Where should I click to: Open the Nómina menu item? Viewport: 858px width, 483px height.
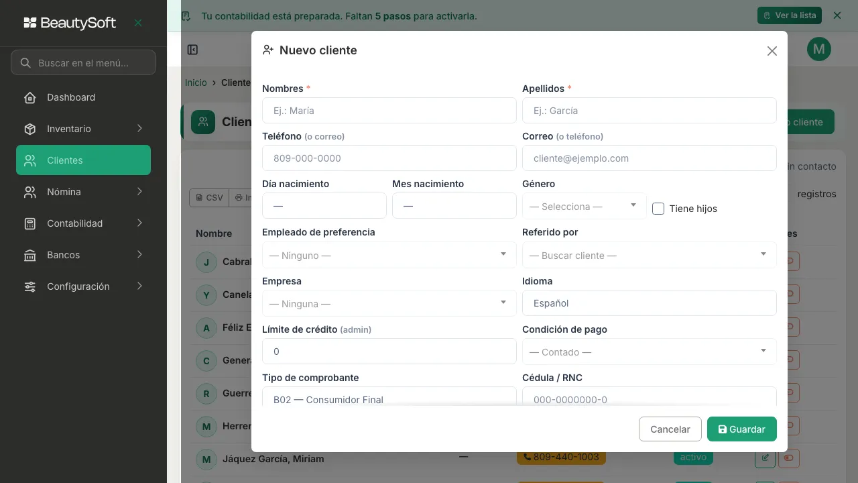[83, 192]
